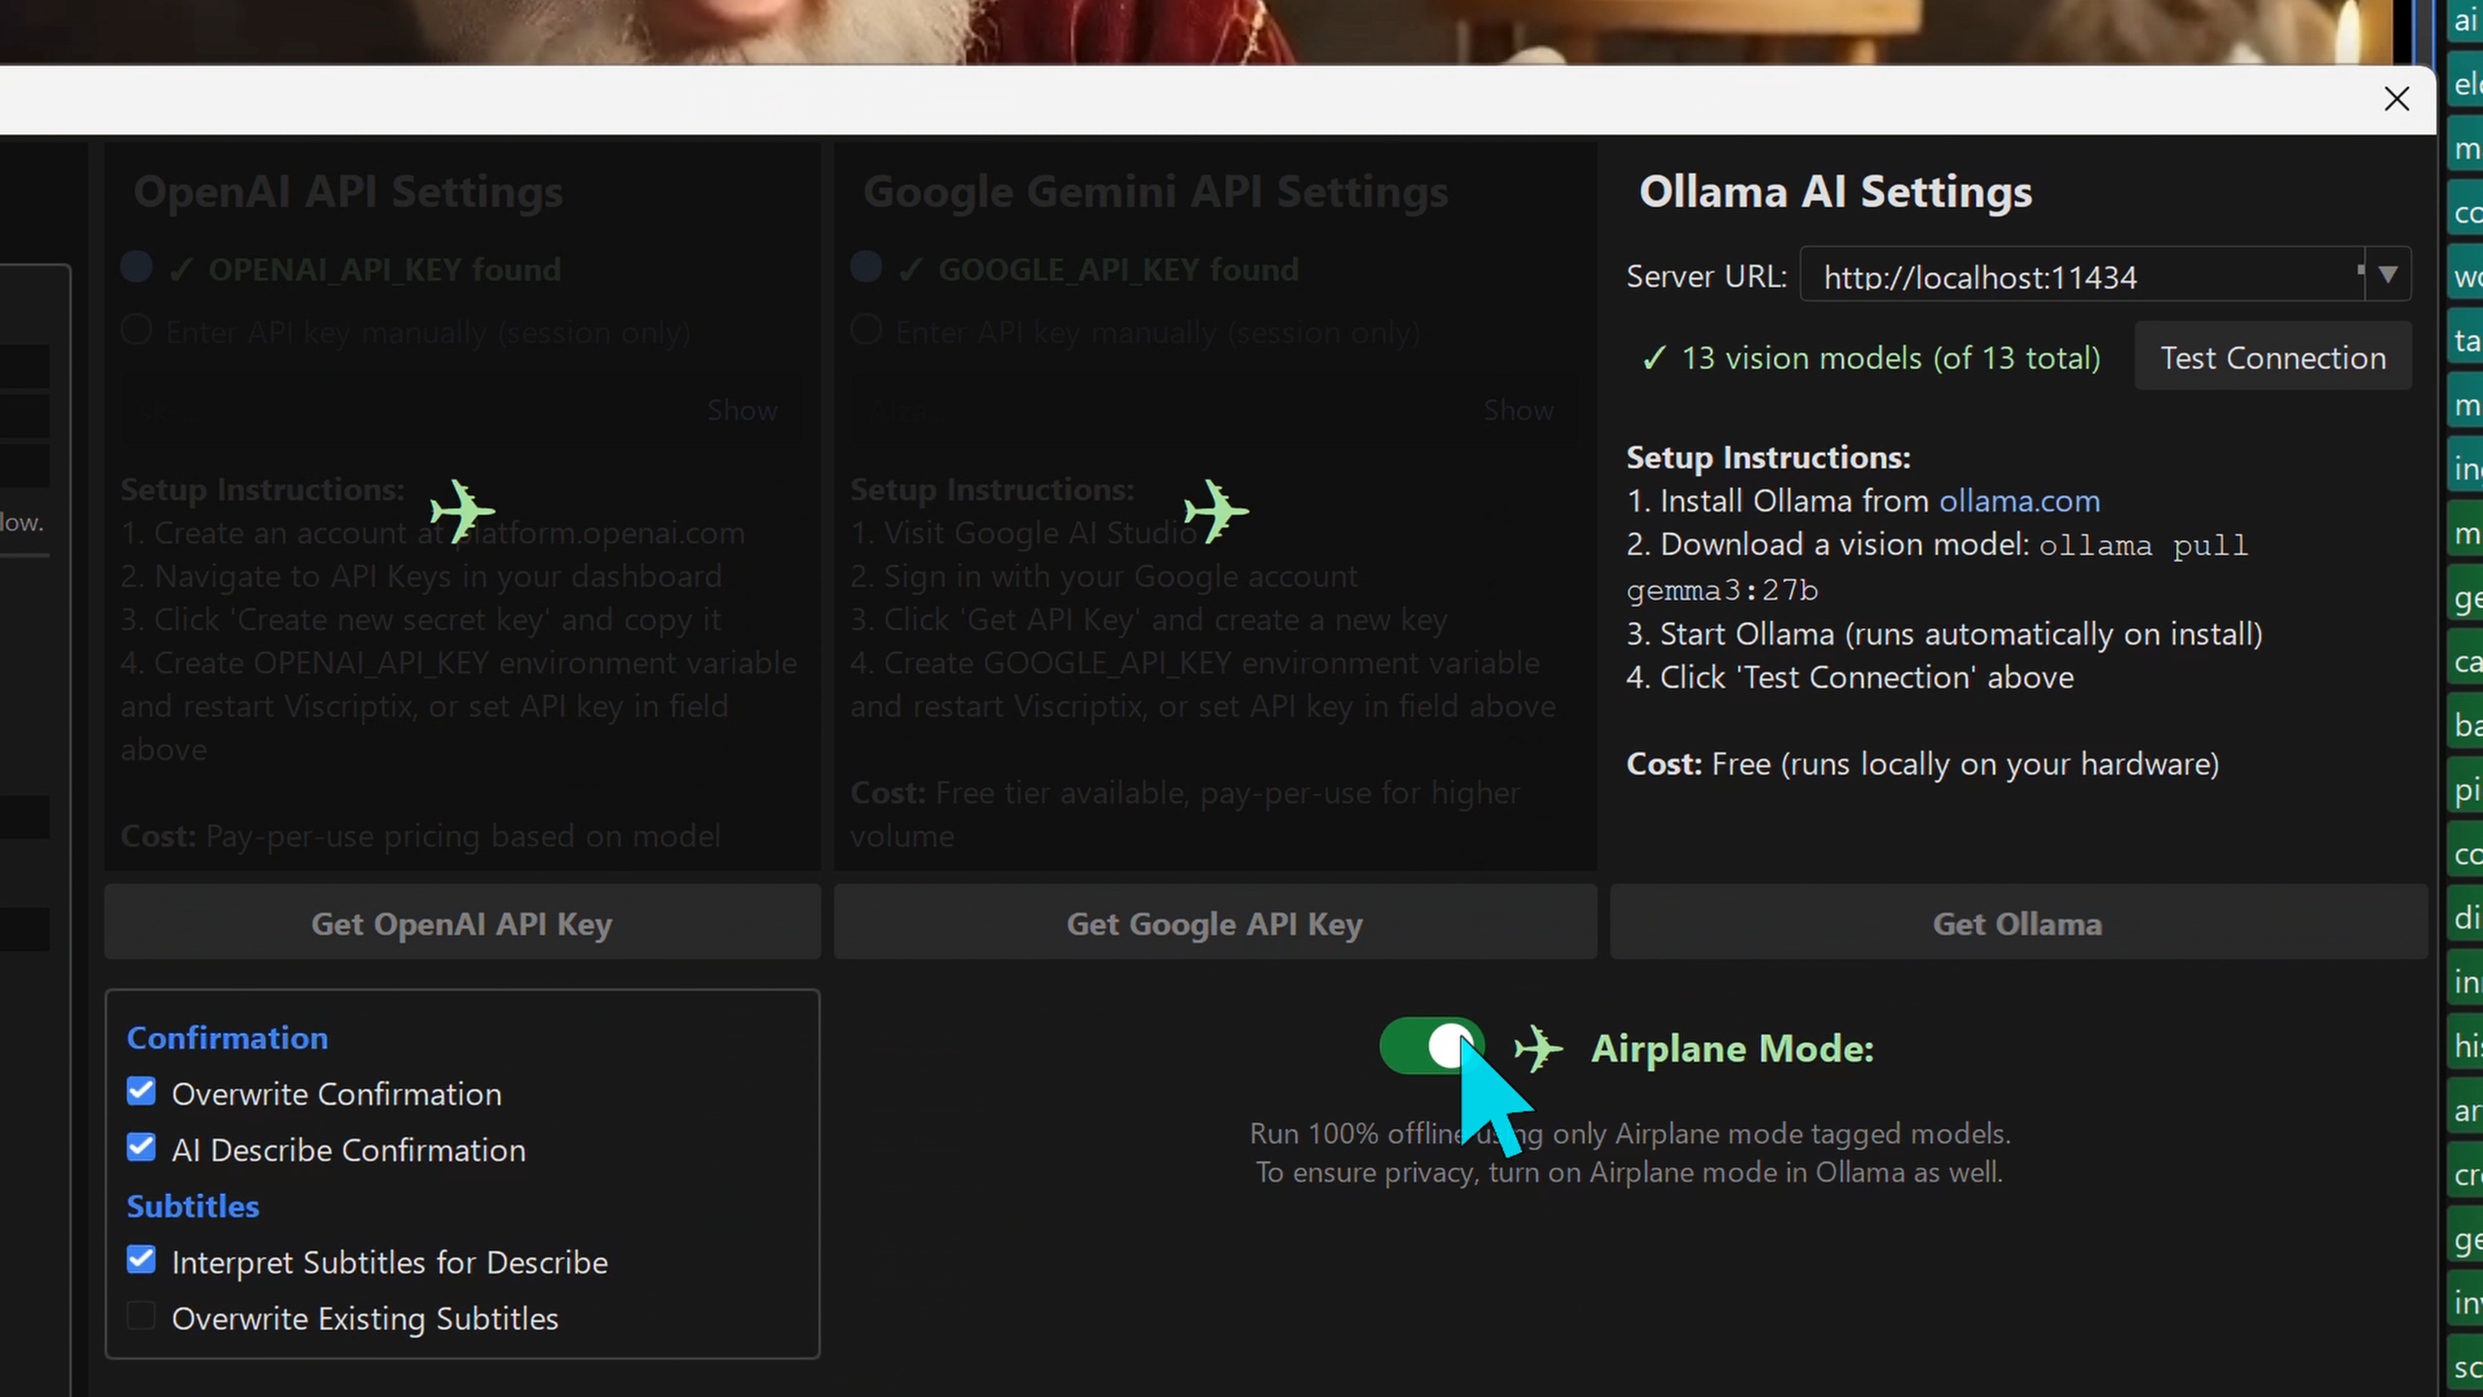Viewport: 2483px width, 1397px height.
Task: Expand the Server URL dropdown arrow
Action: [2387, 276]
